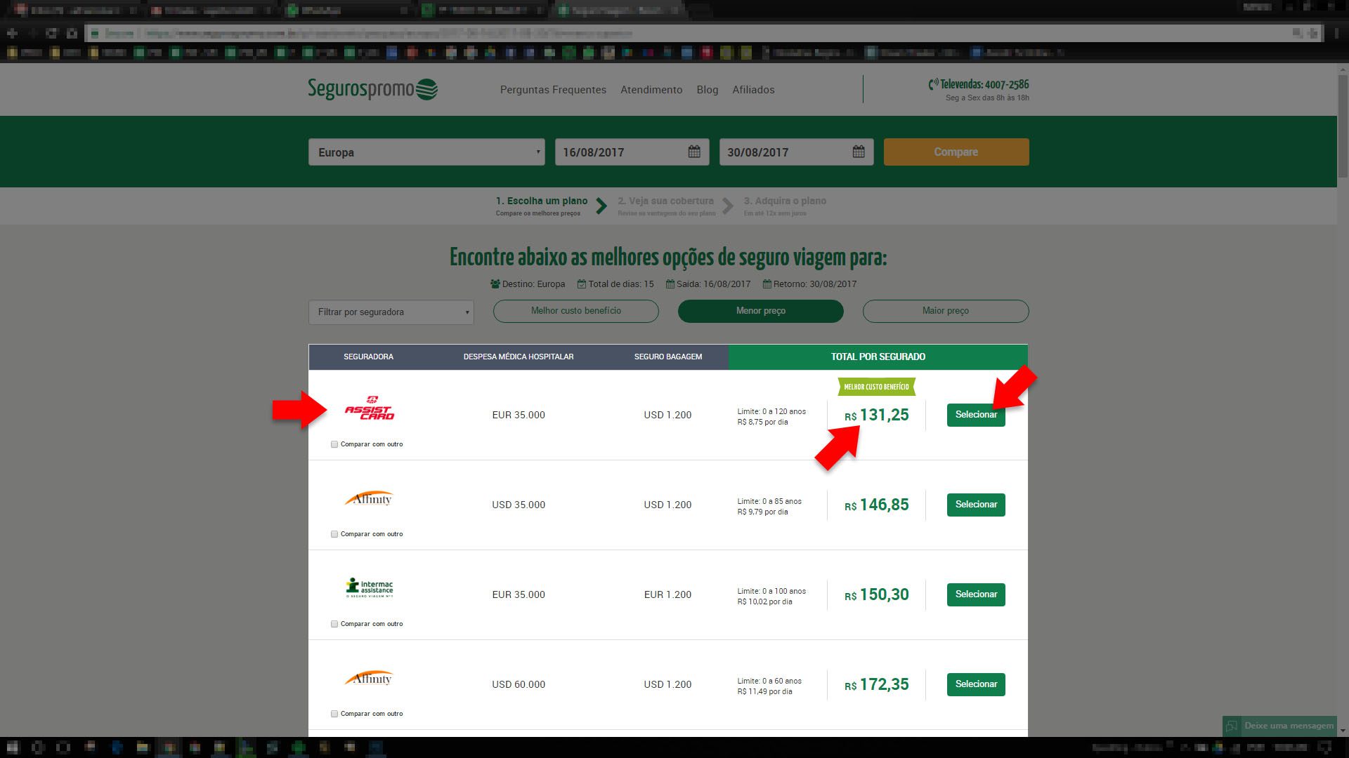Open File Explorer from the taskbar
This screenshot has width=1349, height=758.
142,747
